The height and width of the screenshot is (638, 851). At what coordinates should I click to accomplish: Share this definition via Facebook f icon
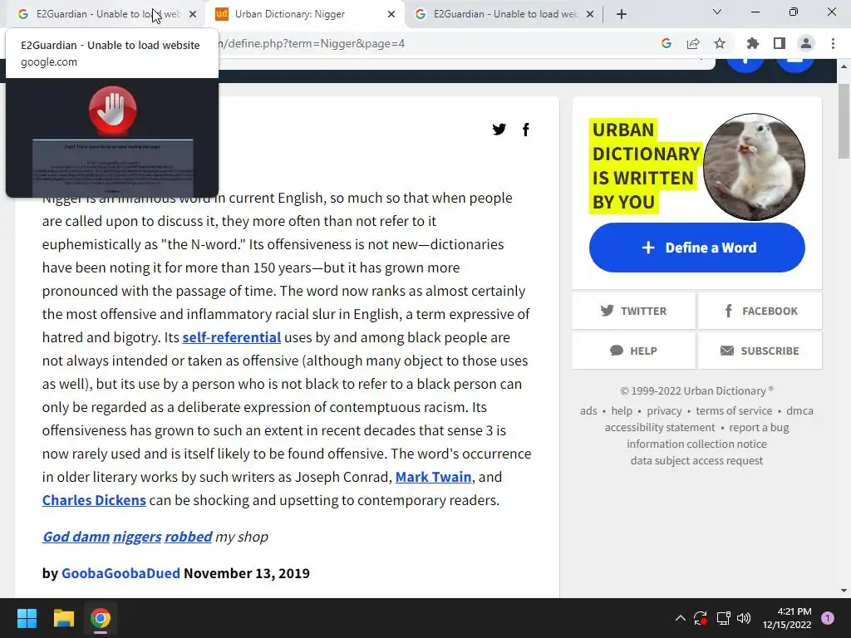[x=525, y=129]
